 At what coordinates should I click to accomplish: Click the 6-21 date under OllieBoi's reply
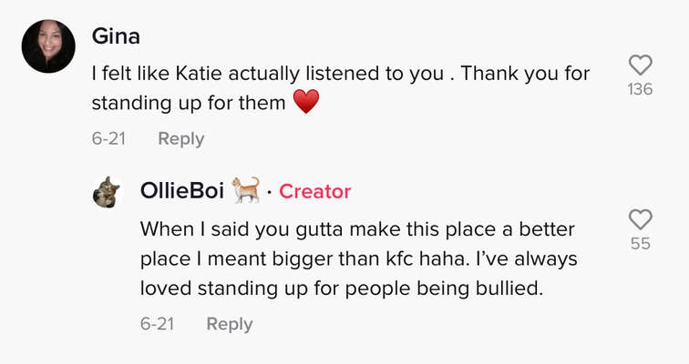tap(156, 324)
